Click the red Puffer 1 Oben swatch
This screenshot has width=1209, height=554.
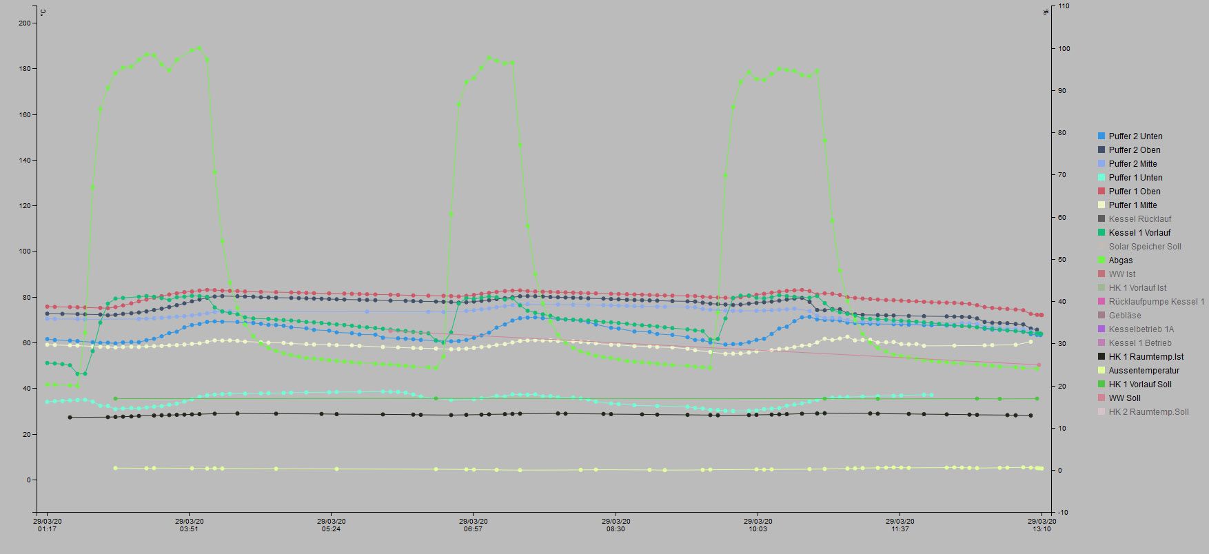[x=1101, y=192]
